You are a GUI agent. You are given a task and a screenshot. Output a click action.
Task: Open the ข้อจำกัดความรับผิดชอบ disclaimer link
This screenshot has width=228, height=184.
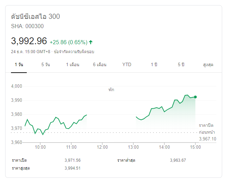tap(74, 52)
